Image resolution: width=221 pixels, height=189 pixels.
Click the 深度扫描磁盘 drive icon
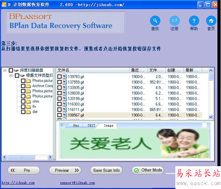click(x=16, y=70)
